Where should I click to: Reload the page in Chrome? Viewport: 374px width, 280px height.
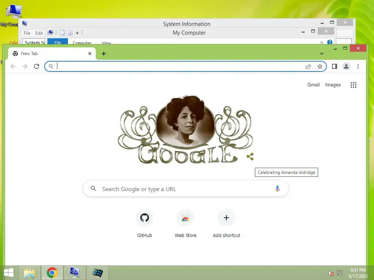(37, 66)
